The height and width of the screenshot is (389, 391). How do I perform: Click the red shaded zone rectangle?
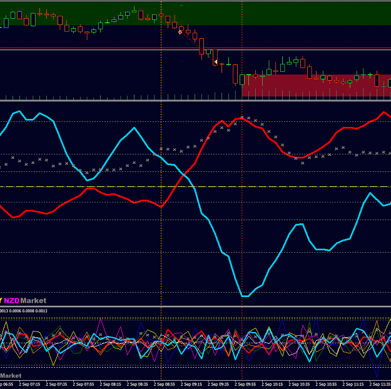point(317,85)
